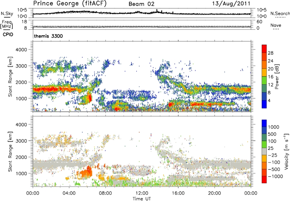Click the "4" power colorbar tick label

(269, 101)
